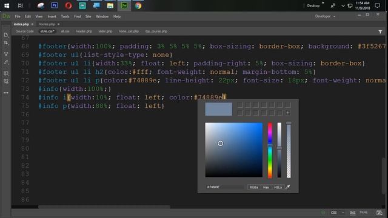The image size is (388, 218).
Task: Open the top_course.php related file
Action: [x=156, y=31]
